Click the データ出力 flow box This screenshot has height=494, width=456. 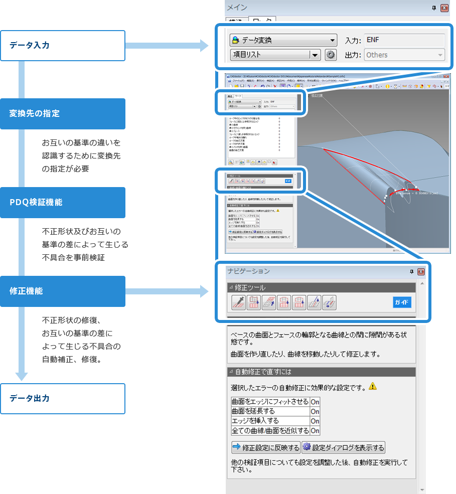click(x=63, y=399)
